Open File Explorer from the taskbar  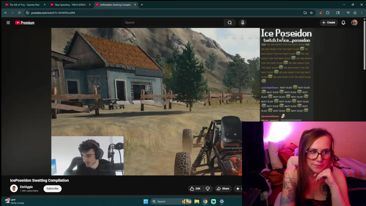pos(197,201)
